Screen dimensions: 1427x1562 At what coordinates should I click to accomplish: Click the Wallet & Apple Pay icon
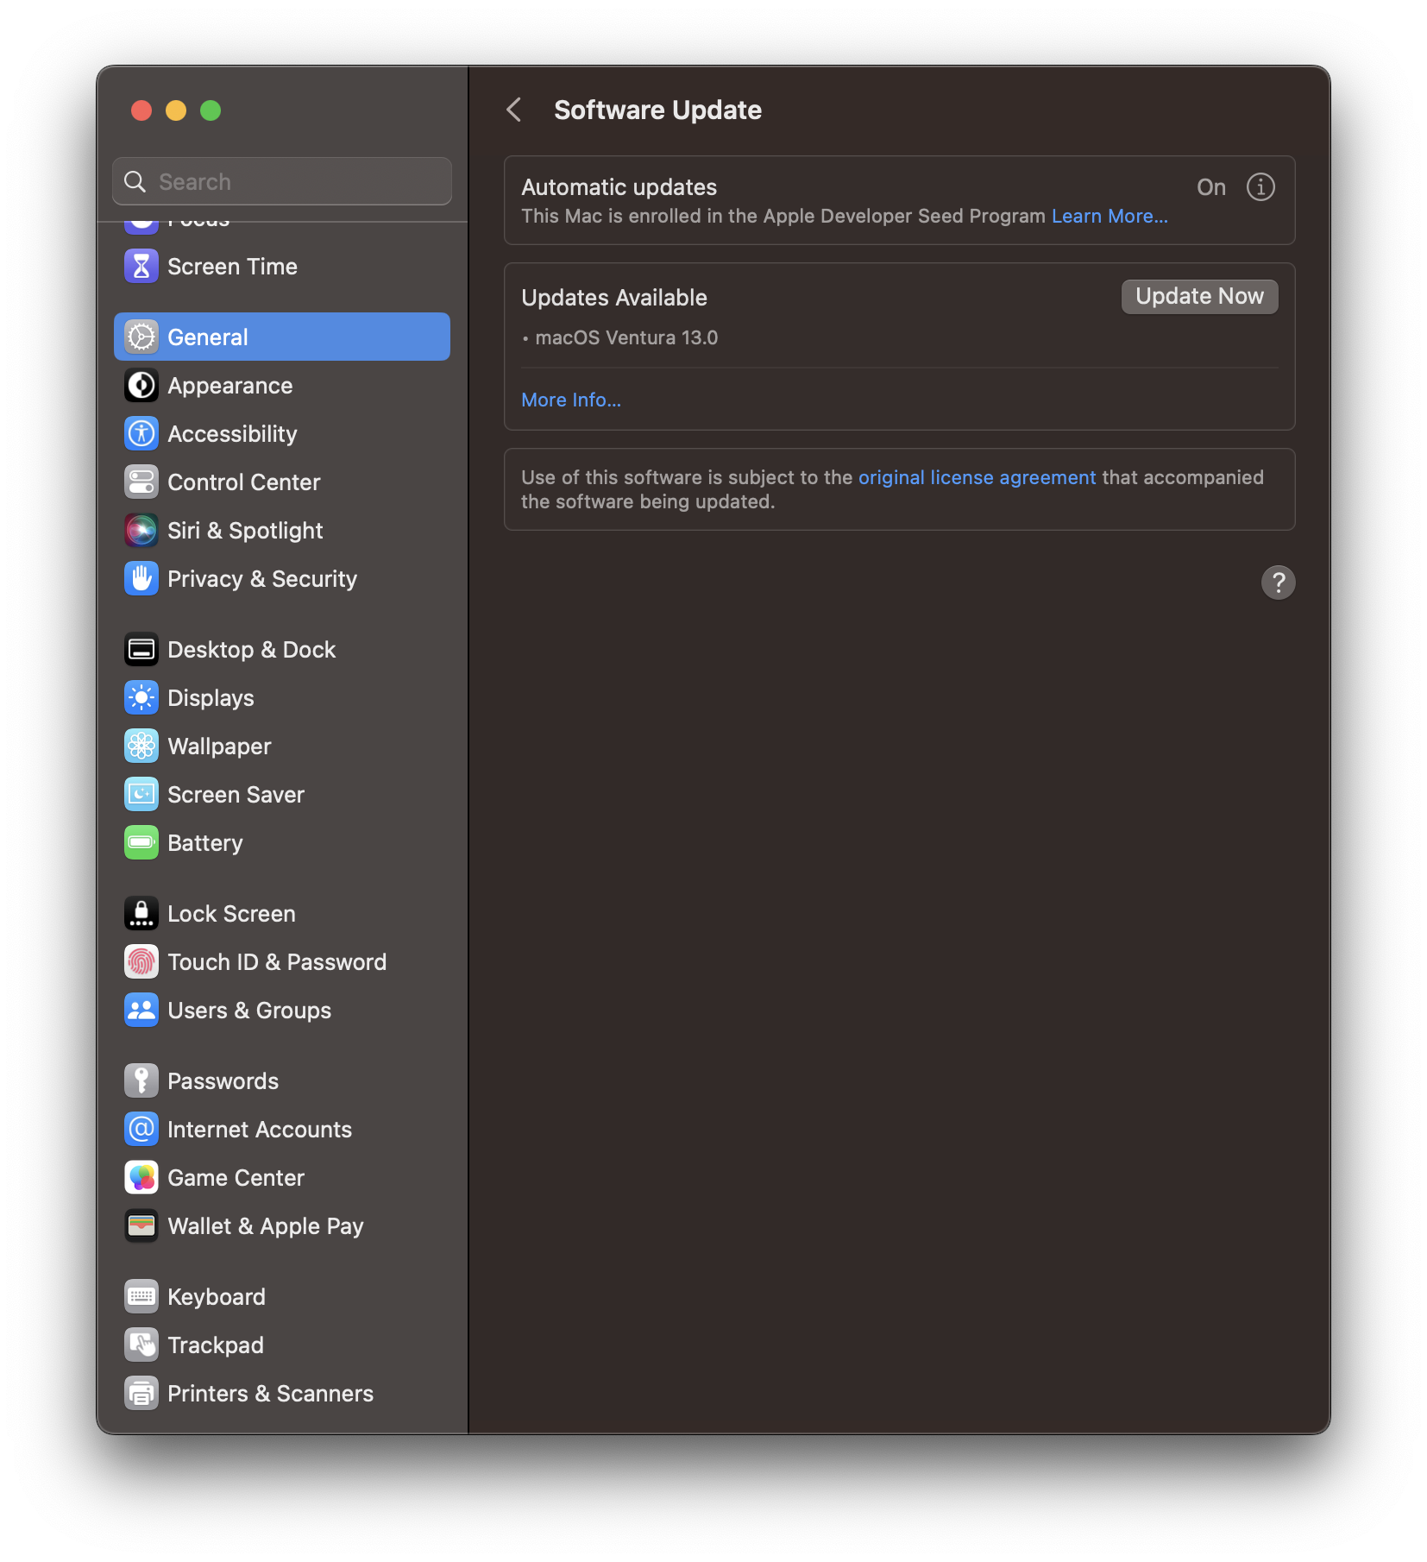pos(141,1226)
